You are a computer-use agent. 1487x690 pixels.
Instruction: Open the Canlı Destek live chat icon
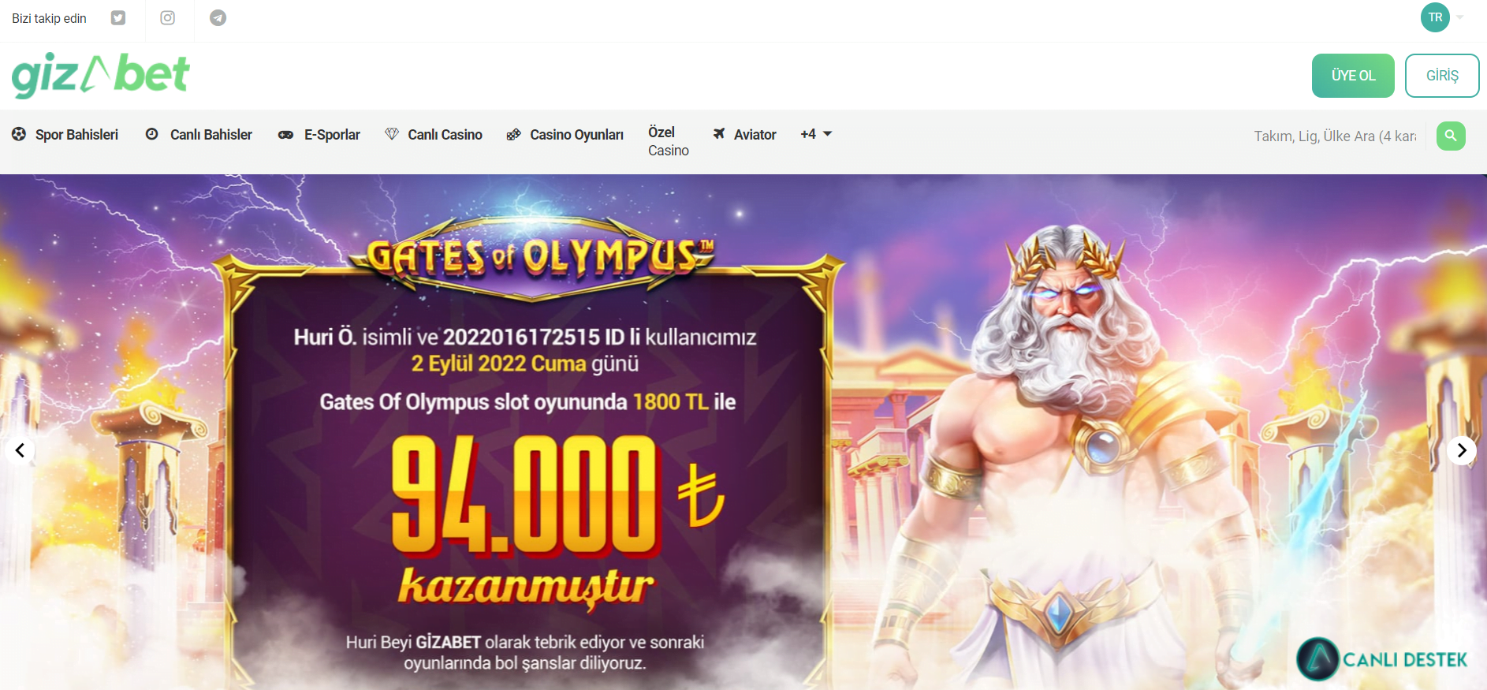coord(1318,659)
